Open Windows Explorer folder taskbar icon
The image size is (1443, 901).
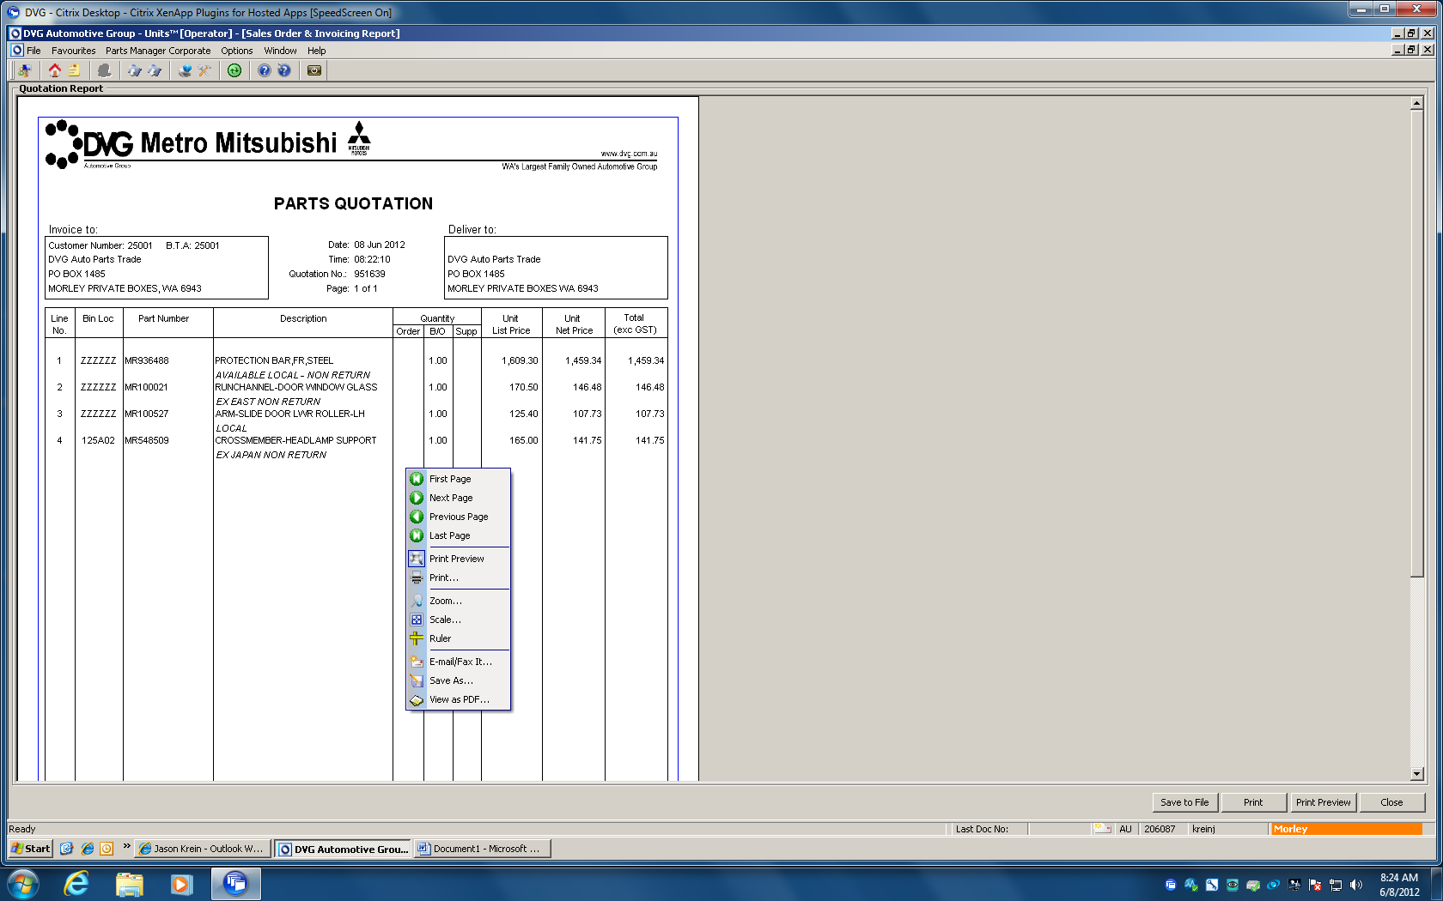[x=130, y=883]
